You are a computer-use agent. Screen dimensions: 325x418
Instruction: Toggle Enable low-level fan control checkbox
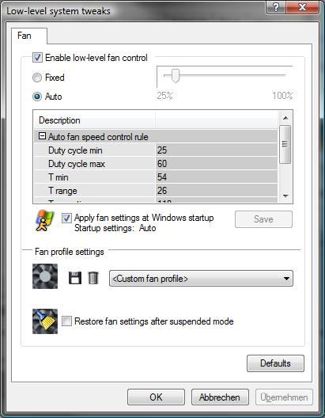pos(37,58)
